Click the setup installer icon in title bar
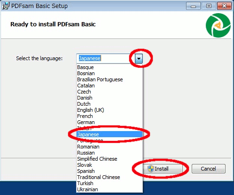Screen dimensions: 234x195 pos(6,6)
